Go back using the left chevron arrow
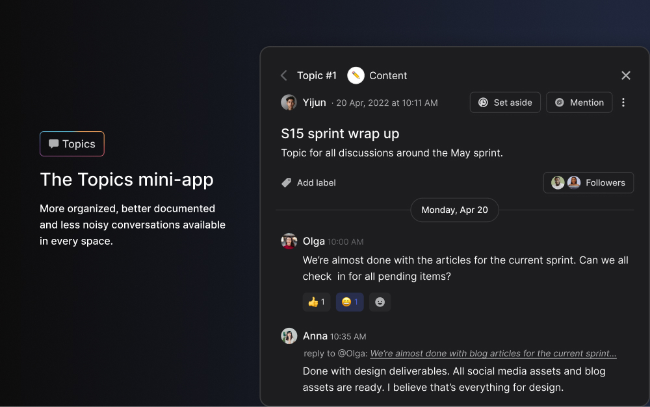Screen dimensions: 650x407 point(283,75)
